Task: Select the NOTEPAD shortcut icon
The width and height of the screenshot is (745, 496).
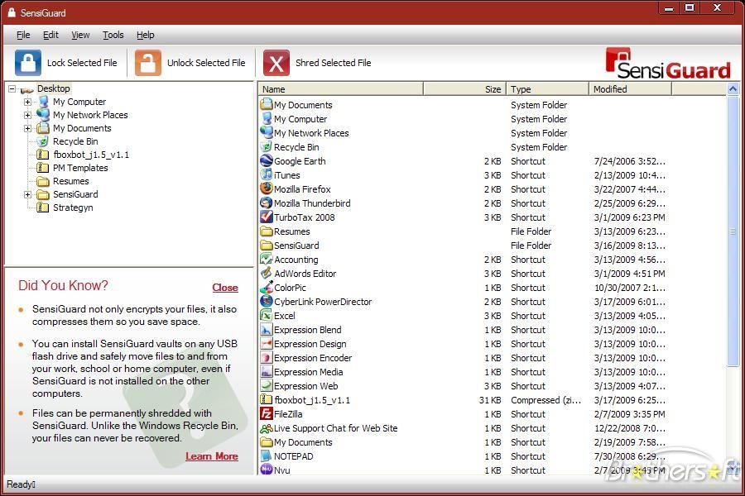Action: [x=267, y=456]
